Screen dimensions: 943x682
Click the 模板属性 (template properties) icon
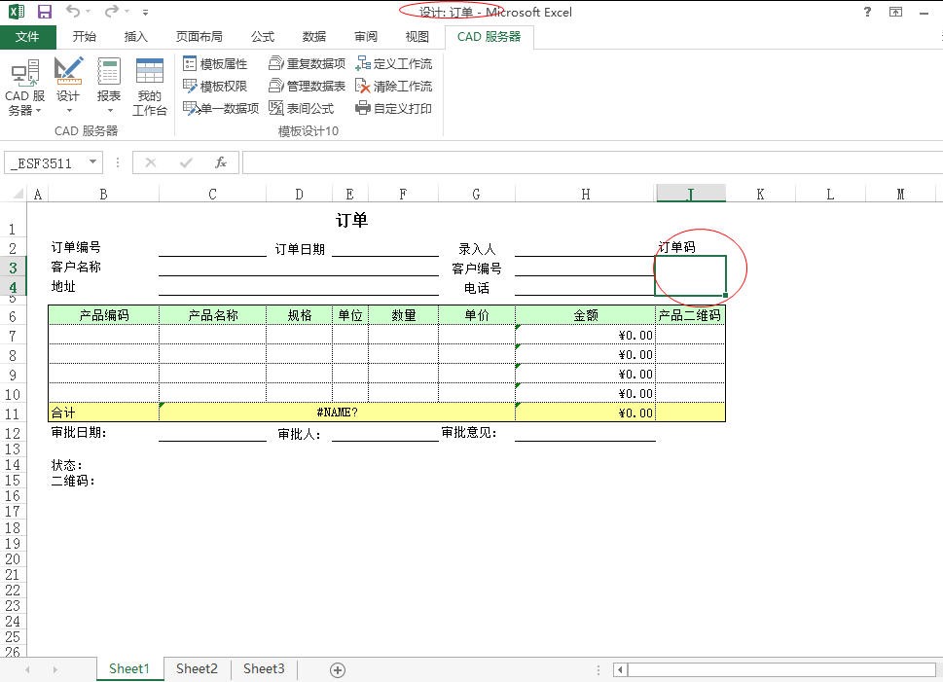[x=191, y=63]
